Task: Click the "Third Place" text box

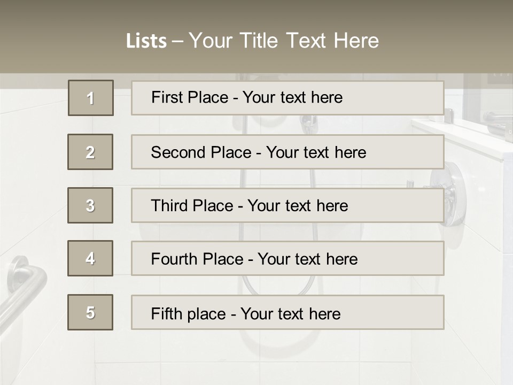Action: [287, 205]
